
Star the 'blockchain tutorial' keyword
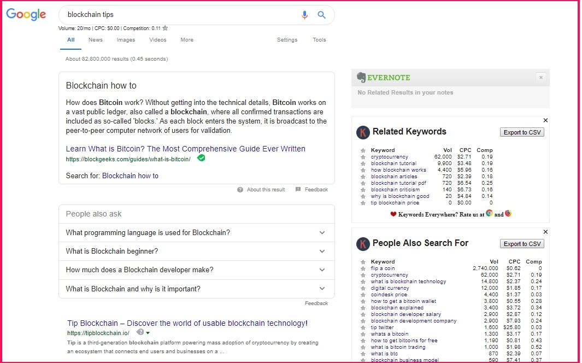[363, 163]
